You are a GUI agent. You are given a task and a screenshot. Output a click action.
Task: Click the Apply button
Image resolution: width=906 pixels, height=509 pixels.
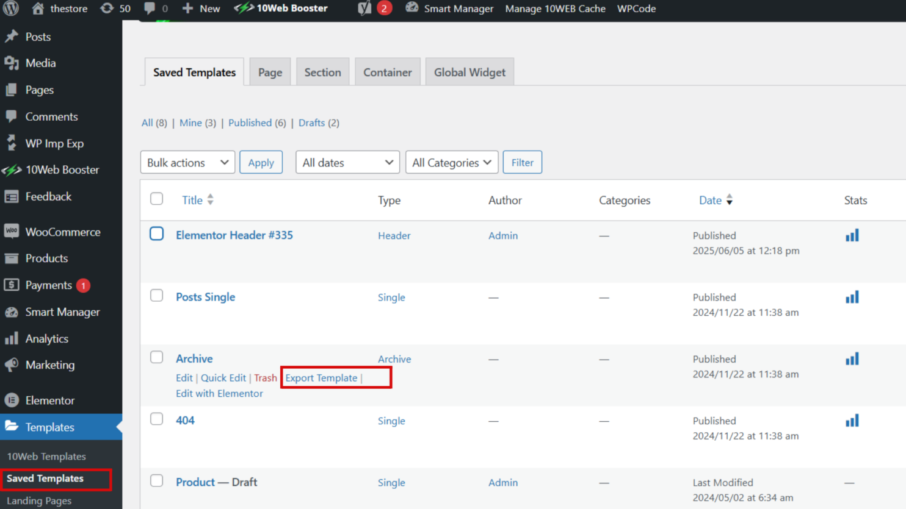coord(261,162)
